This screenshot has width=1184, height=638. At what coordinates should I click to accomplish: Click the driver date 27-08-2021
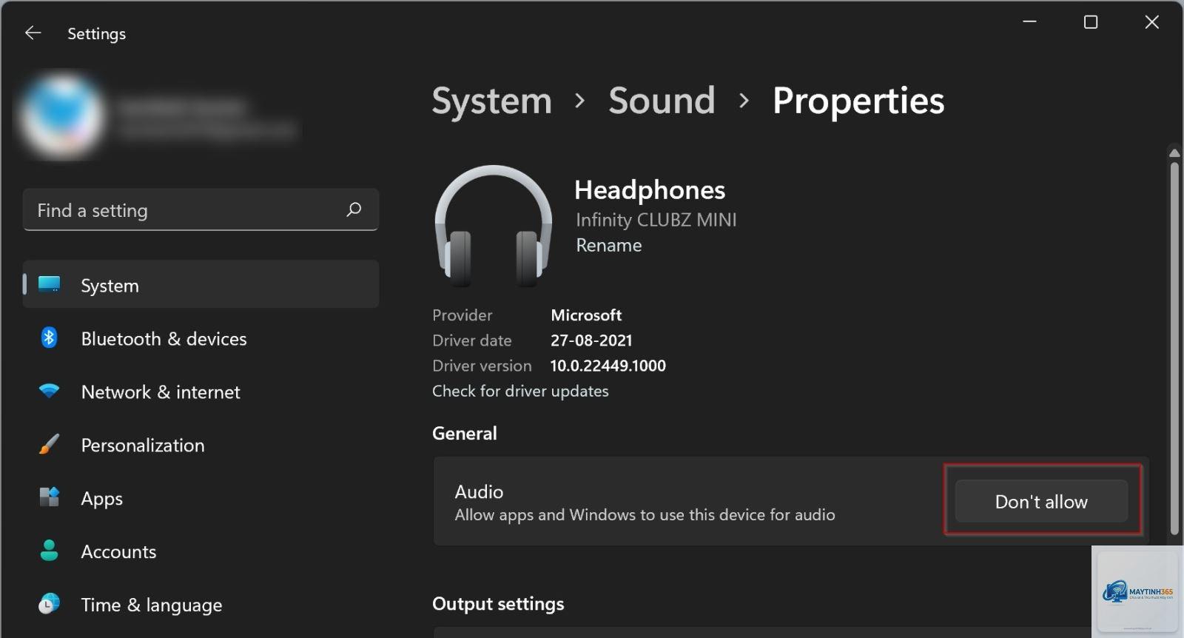[591, 340]
